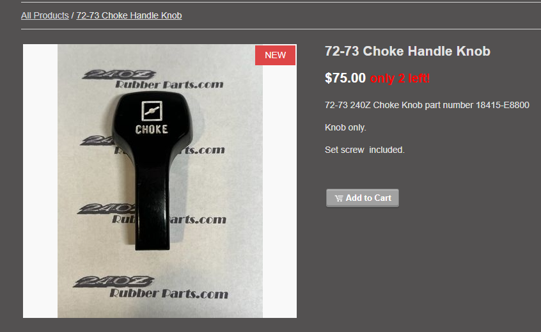
Task: Open the All Products breadcrumb link
Action: [x=45, y=15]
